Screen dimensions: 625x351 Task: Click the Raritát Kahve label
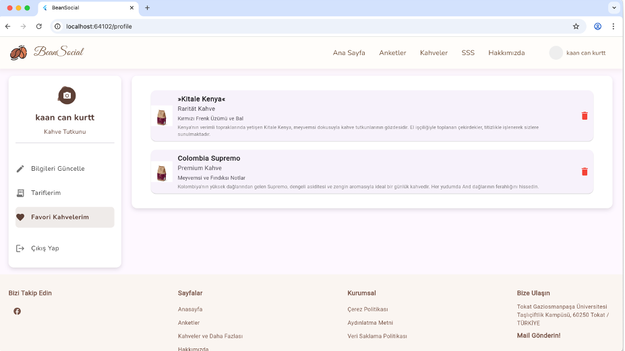coord(196,109)
